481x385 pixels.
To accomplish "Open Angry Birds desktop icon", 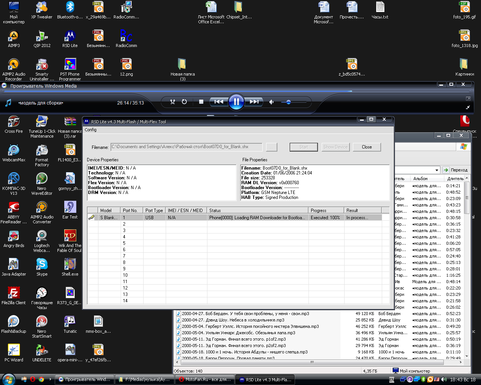I will (14, 239).
